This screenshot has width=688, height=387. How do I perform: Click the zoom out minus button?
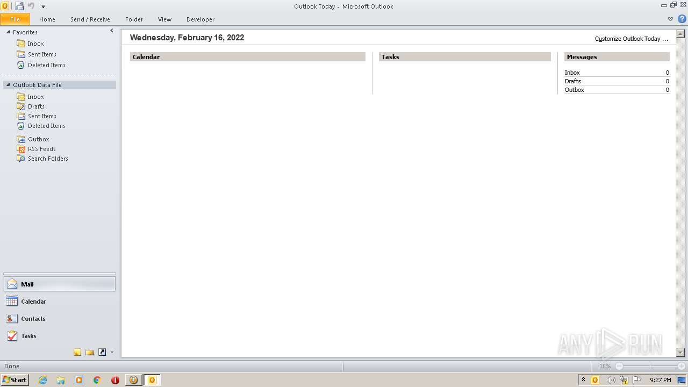click(619, 366)
